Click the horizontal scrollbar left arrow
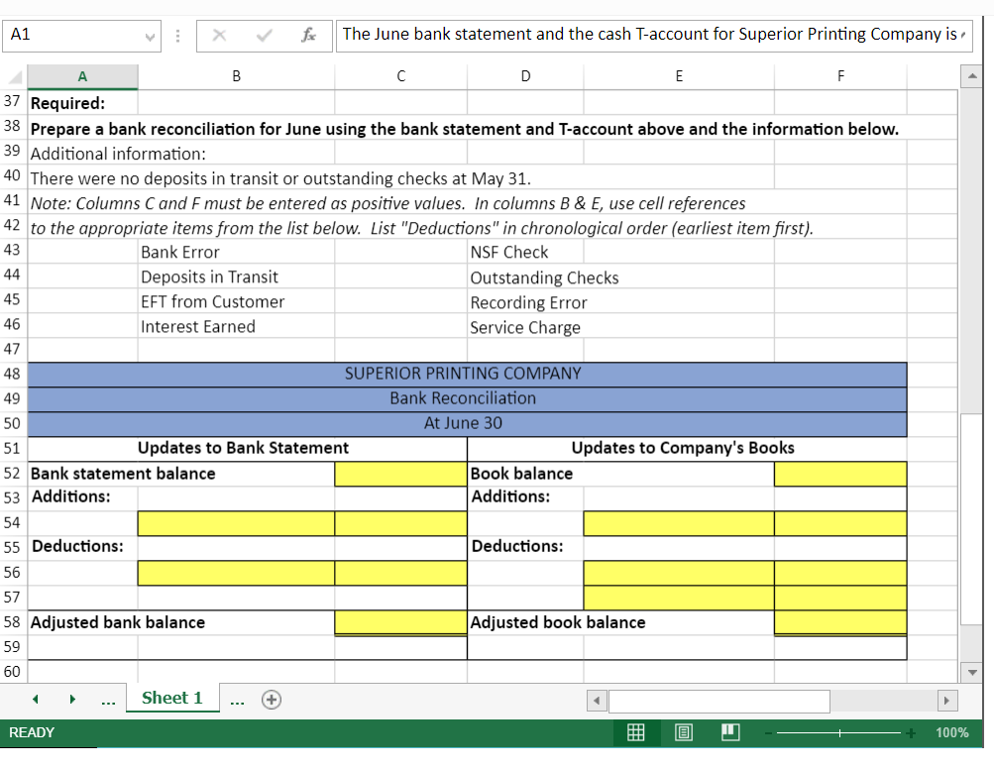Image resolution: width=994 pixels, height=769 pixels. tap(597, 701)
